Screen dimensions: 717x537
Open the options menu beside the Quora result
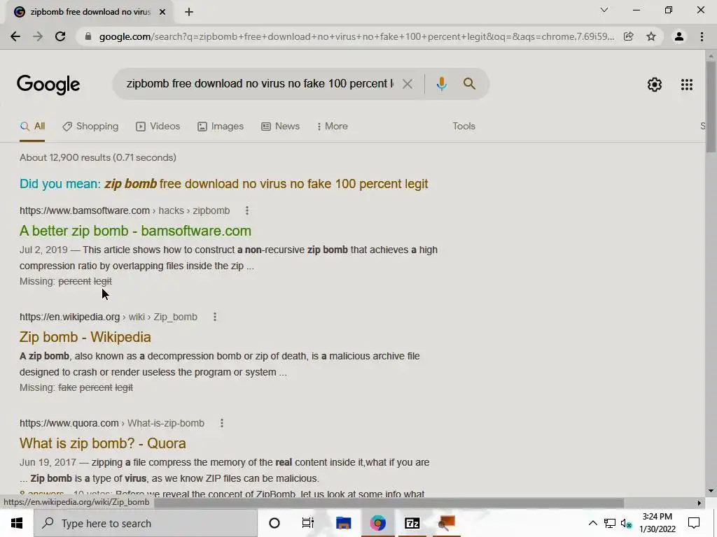[222, 423]
